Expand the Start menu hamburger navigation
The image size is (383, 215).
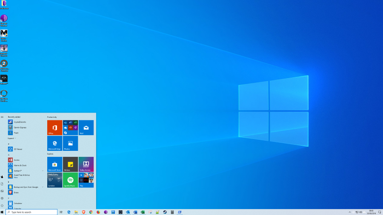[2, 117]
